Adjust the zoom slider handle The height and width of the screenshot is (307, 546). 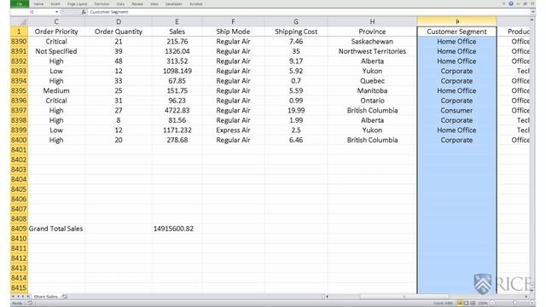[x=514, y=304]
